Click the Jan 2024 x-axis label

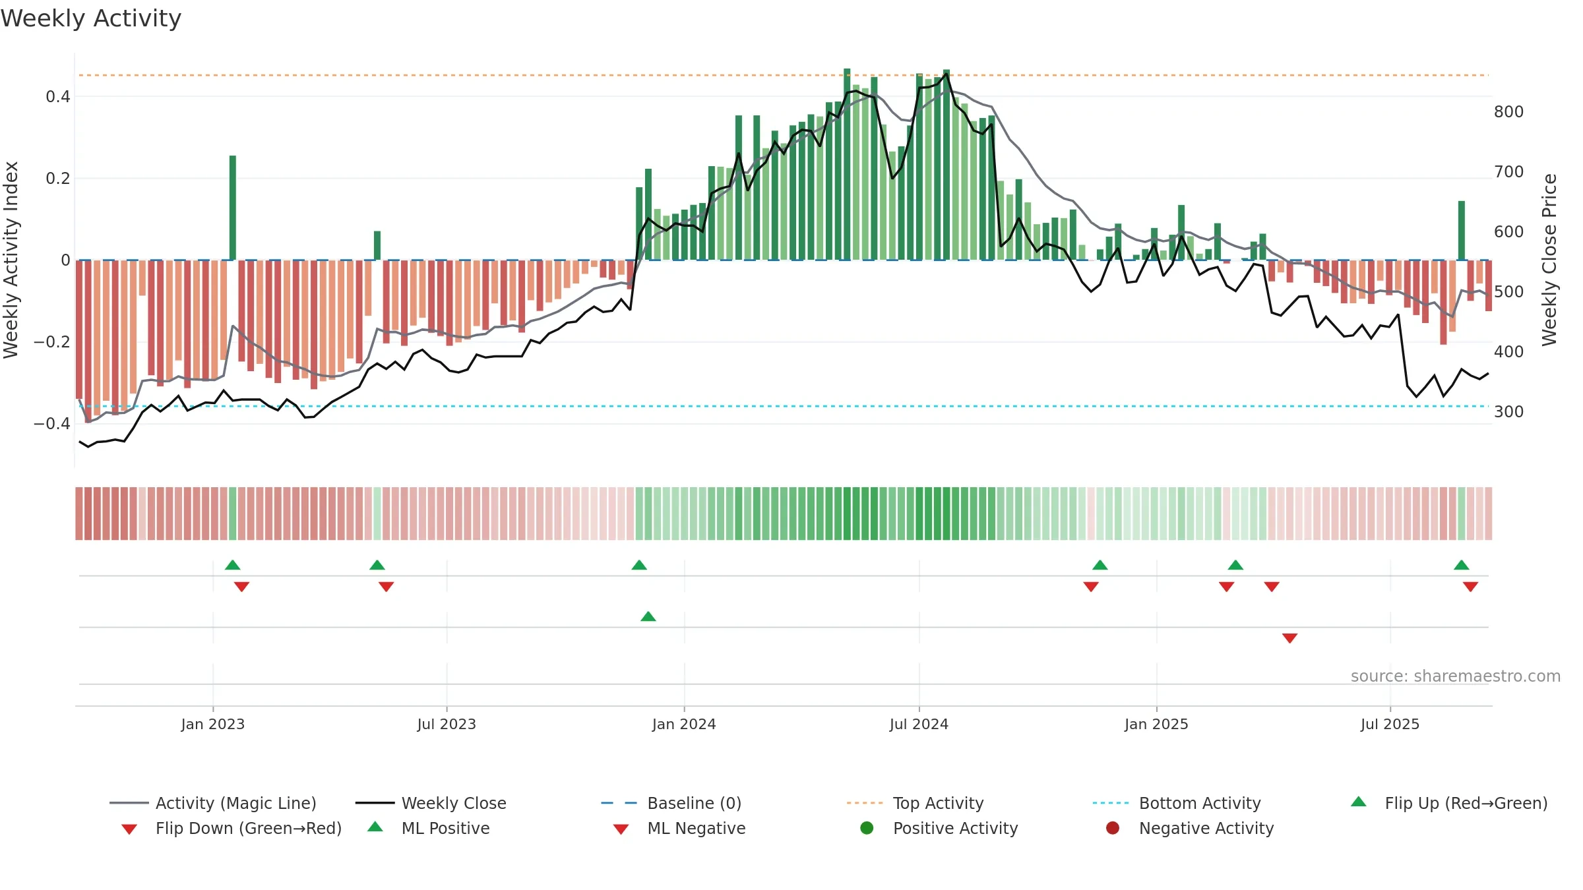(684, 725)
